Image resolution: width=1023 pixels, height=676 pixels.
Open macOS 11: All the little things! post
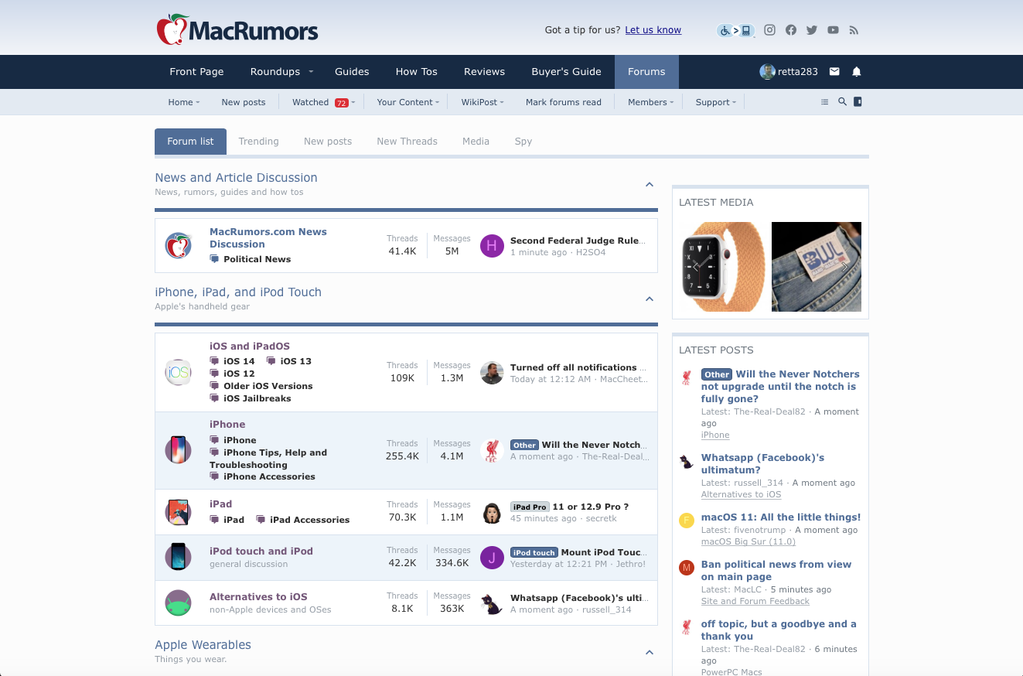(781, 517)
